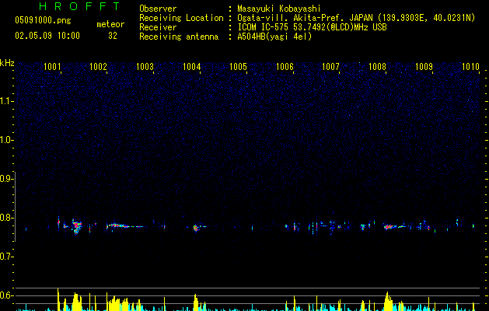
Task: Click the 1006 time marker
Action: coord(285,67)
